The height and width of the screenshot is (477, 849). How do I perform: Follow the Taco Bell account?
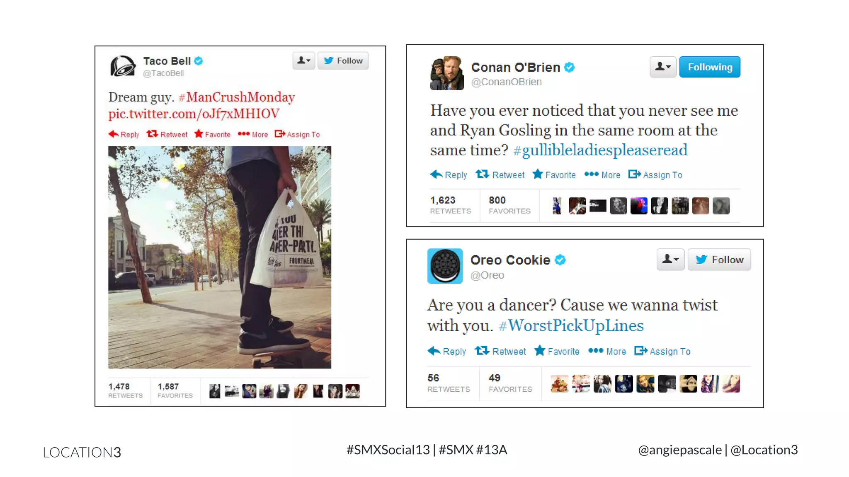point(343,61)
